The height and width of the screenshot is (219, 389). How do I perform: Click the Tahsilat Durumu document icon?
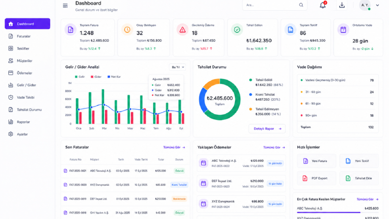point(11,109)
